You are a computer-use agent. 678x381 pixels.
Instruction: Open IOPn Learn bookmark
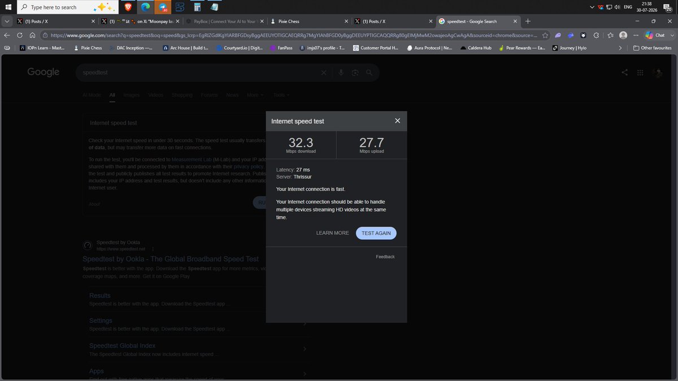point(41,48)
